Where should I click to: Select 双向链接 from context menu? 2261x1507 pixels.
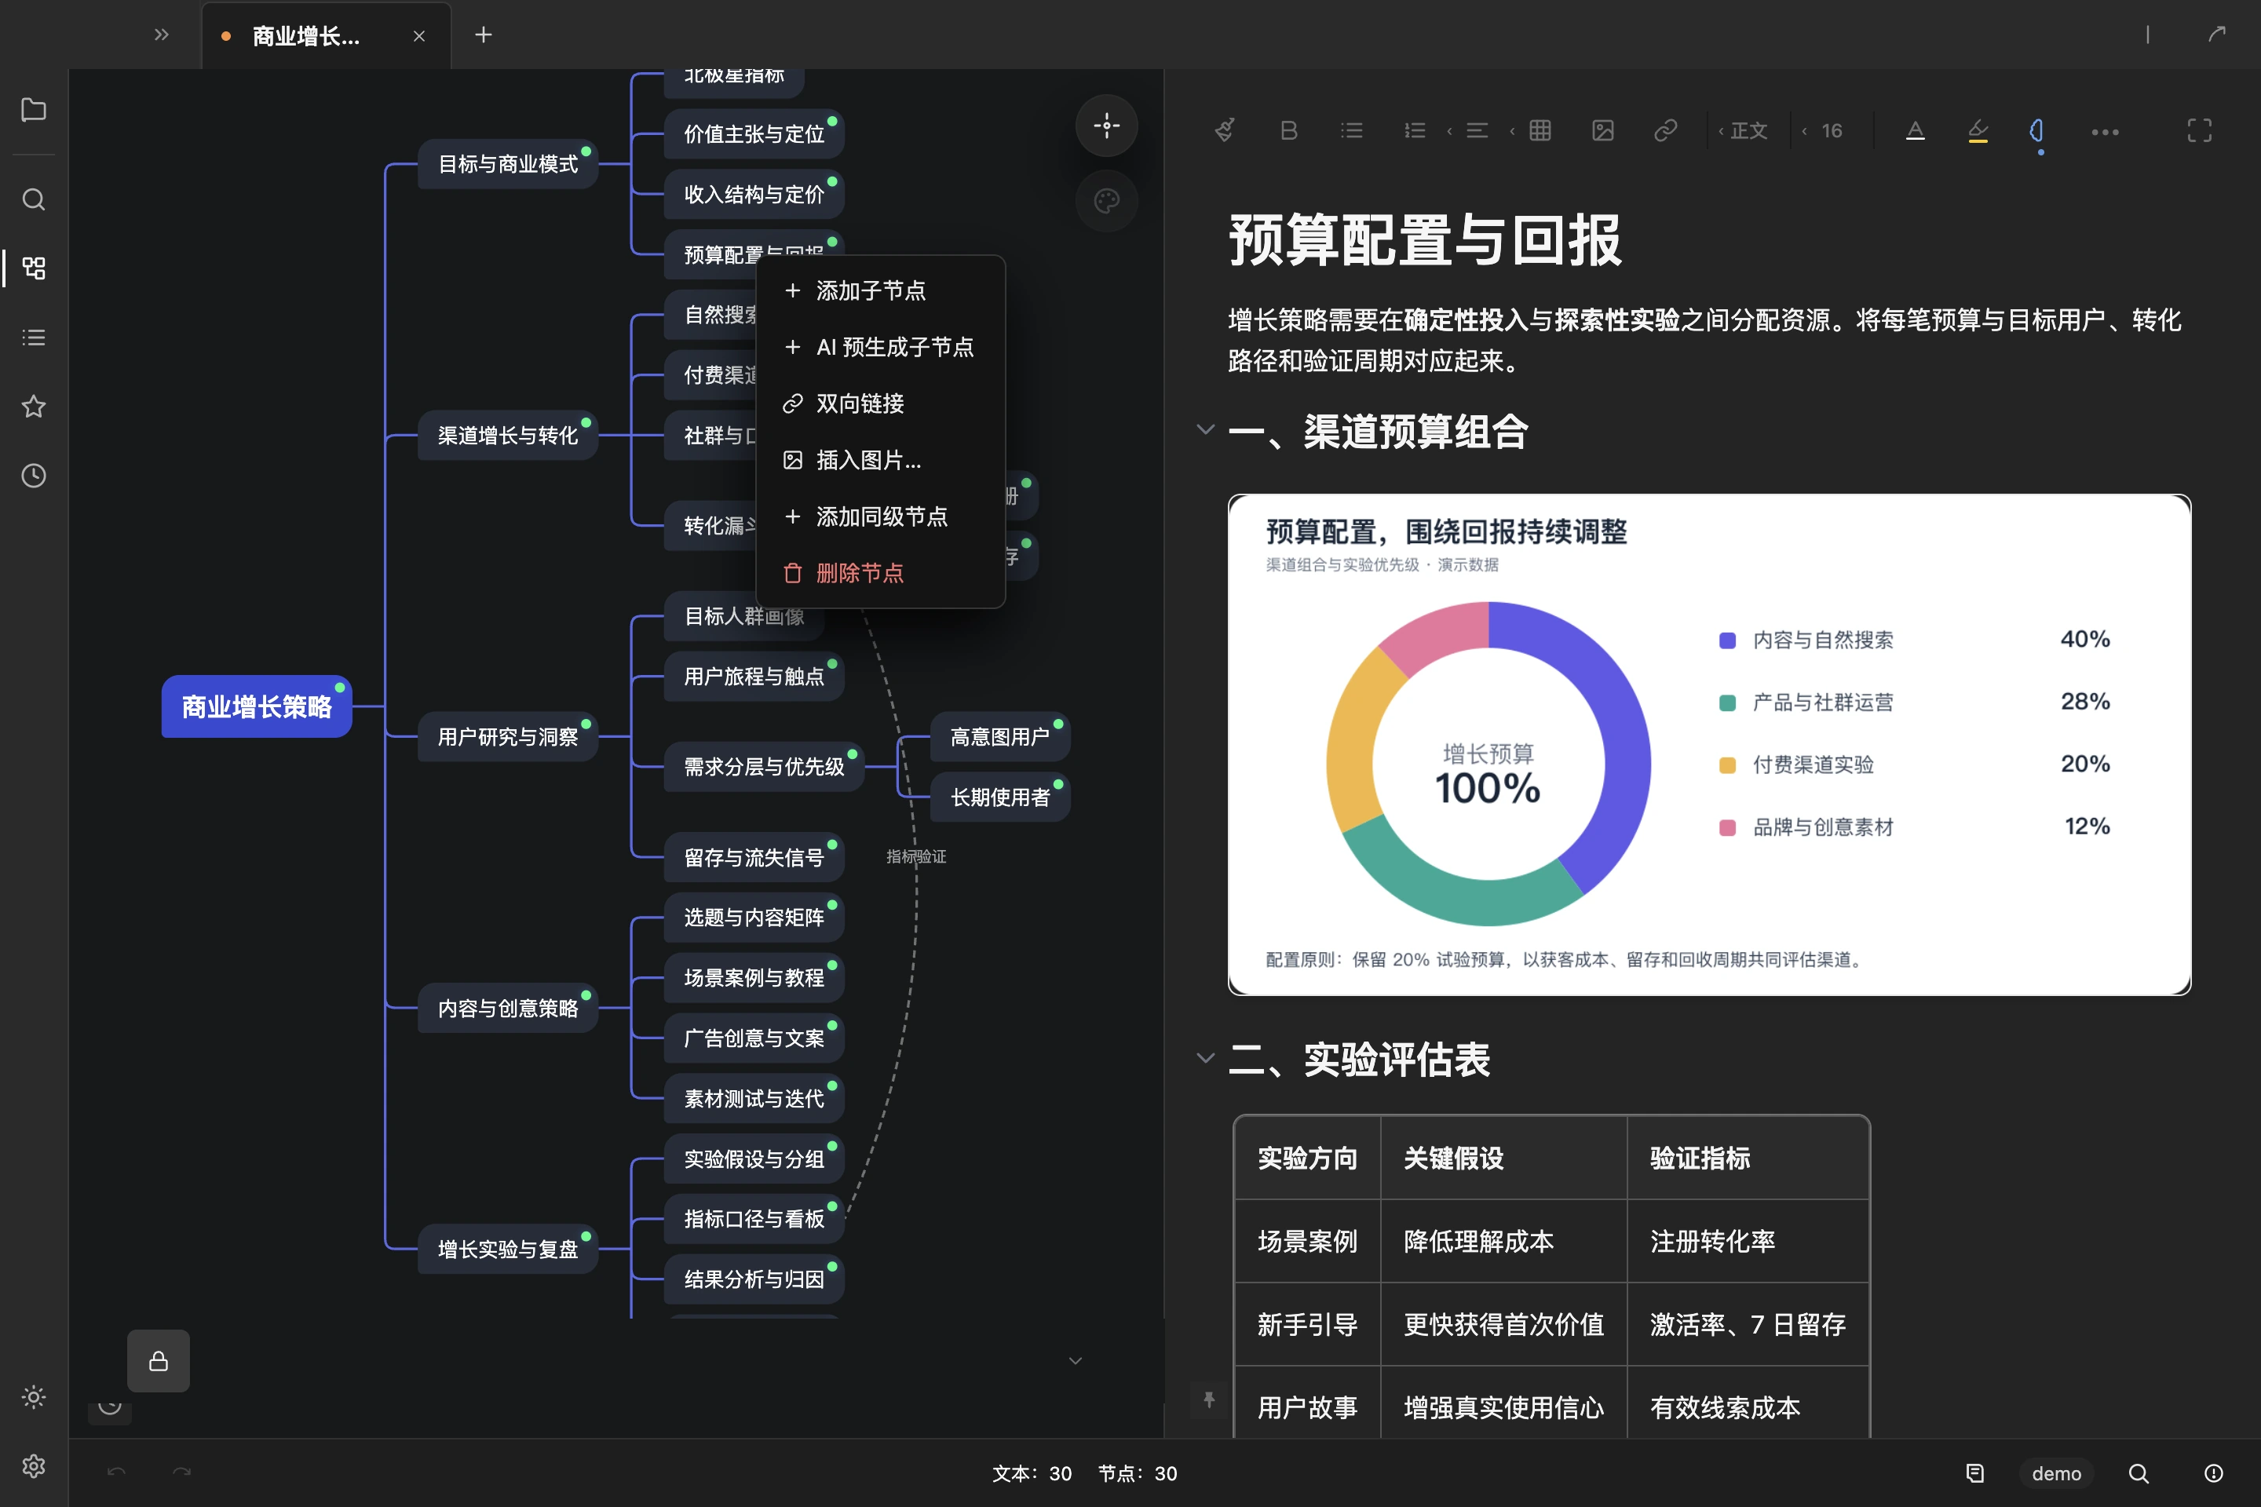879,403
